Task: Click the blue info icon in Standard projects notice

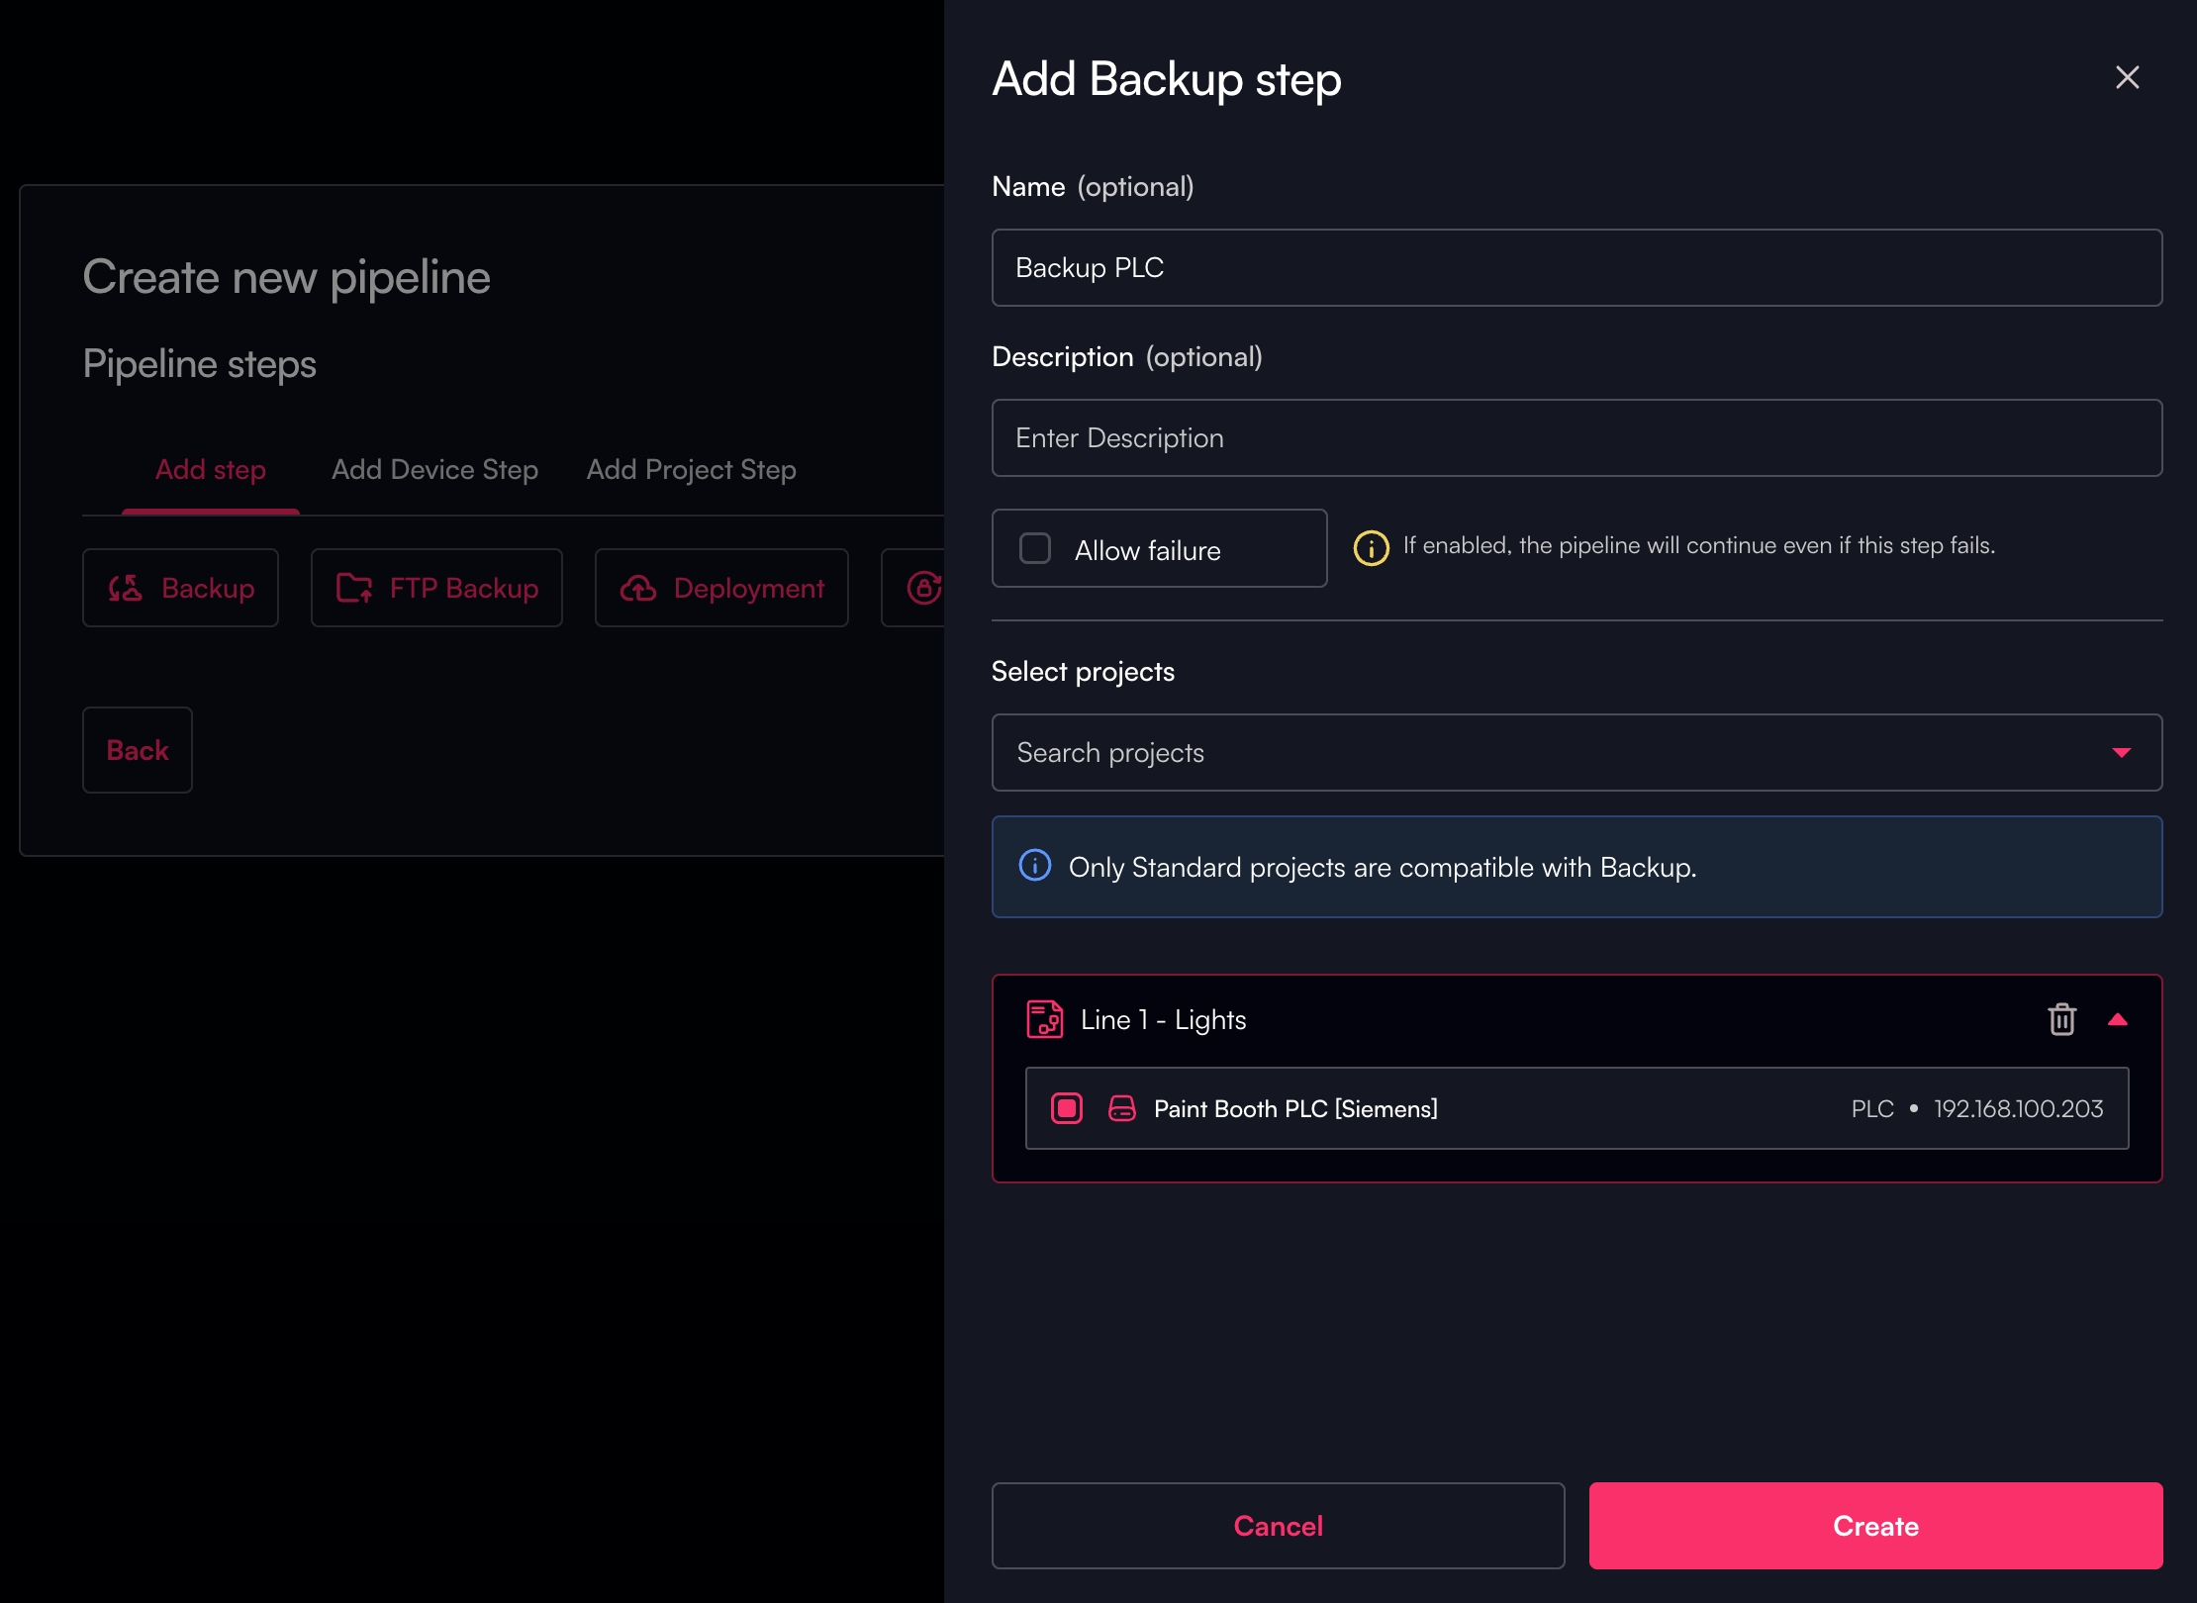Action: (x=1035, y=866)
